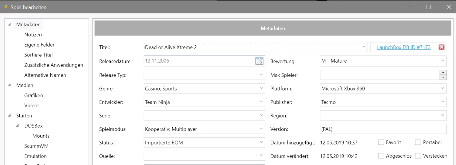This screenshot has width=456, height=165.
Task: Click into the Version (PAL) field
Action: pyautogui.click(x=383, y=129)
